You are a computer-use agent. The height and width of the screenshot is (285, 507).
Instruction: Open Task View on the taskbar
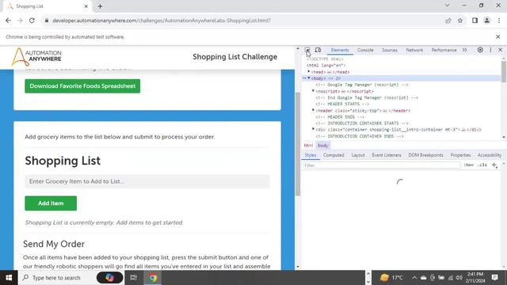point(133,278)
